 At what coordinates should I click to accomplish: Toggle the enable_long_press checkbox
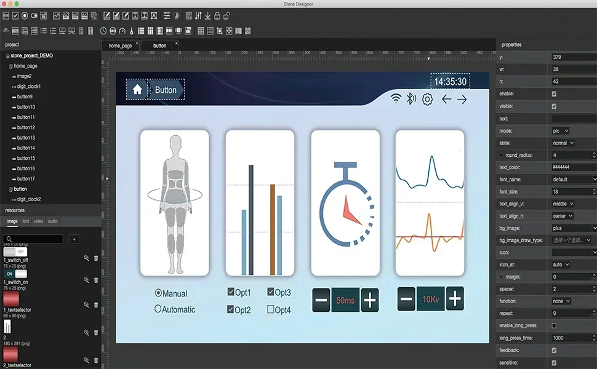[x=554, y=325]
